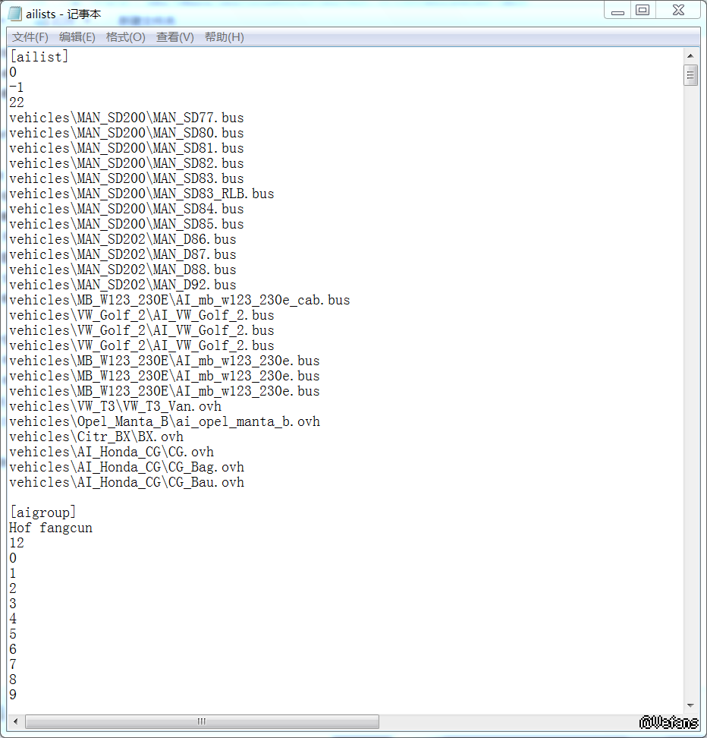The height and width of the screenshot is (738, 707).
Task: Open the 查看(V) menu
Action: tap(174, 37)
